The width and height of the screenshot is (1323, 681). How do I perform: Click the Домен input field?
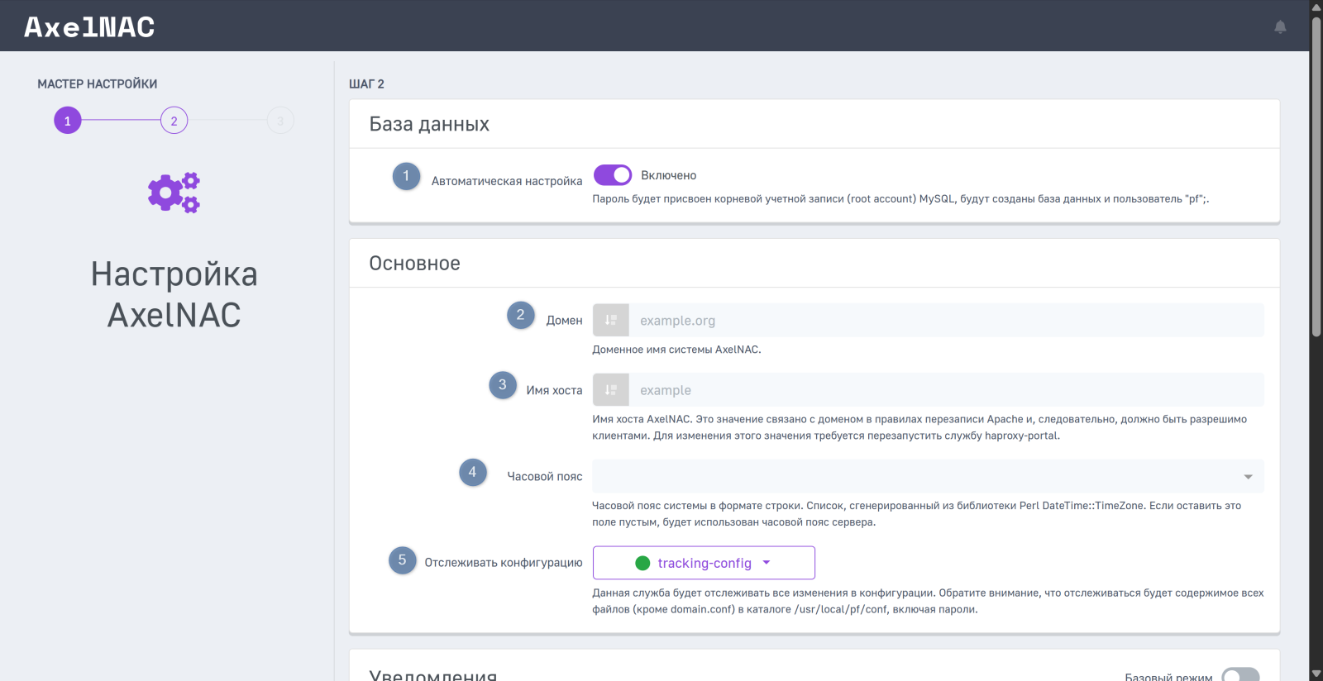946,321
